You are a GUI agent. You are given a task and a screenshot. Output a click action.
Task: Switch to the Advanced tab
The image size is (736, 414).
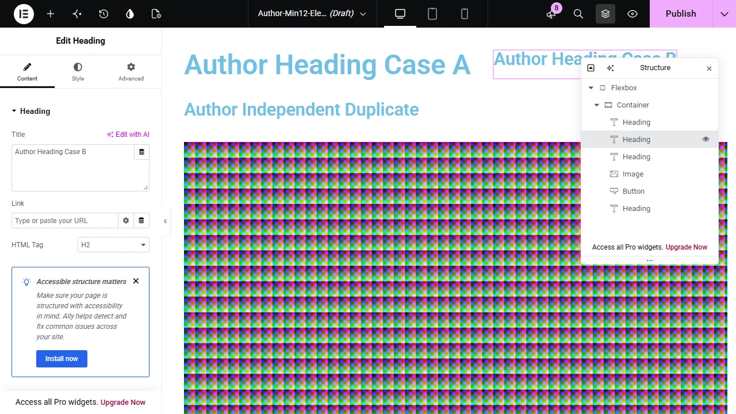[x=131, y=72]
